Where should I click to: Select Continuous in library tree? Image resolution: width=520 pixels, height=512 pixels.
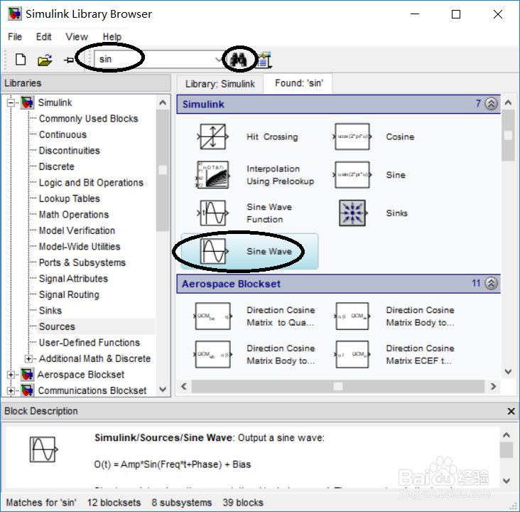click(x=63, y=134)
